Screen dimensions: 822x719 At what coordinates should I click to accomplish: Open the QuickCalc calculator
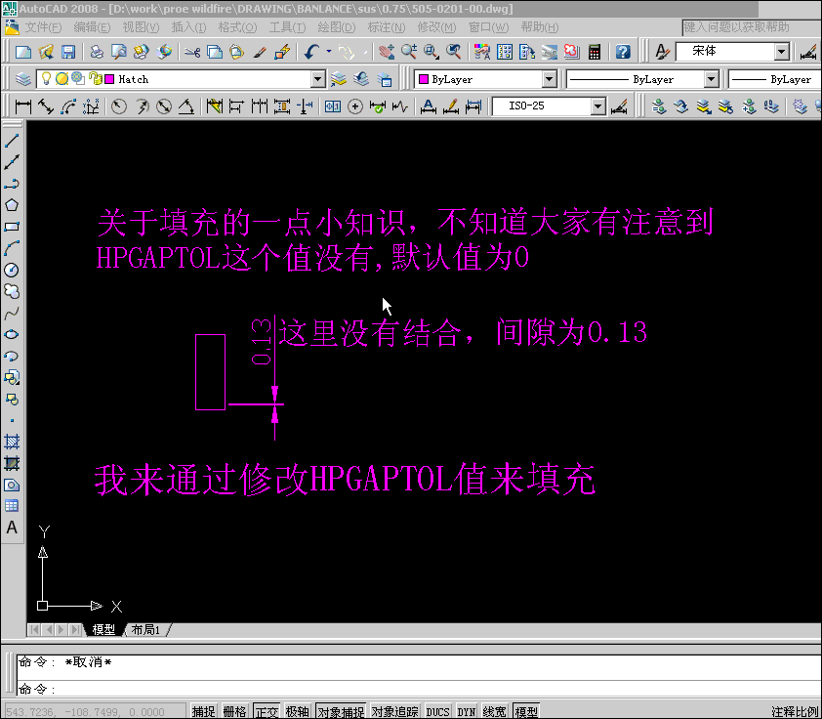click(x=594, y=52)
